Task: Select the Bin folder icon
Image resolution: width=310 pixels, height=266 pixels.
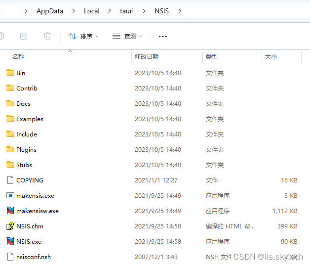Action: pyautogui.click(x=10, y=73)
